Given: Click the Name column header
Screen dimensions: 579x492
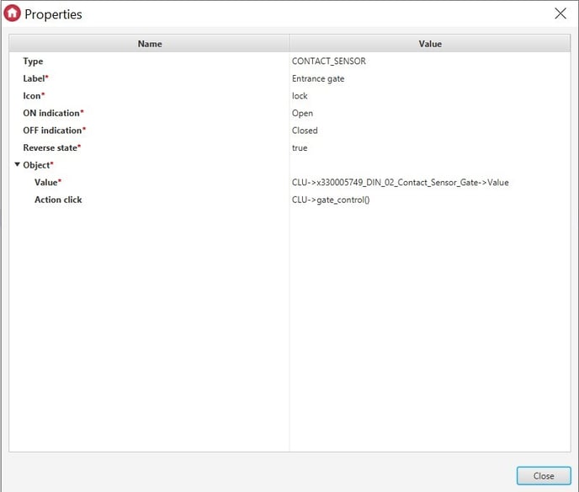Looking at the screenshot, I should coord(150,44).
